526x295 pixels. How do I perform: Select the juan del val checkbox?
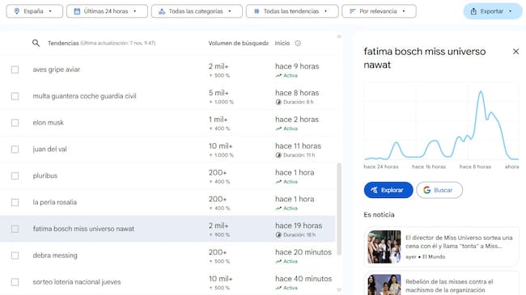click(15, 150)
